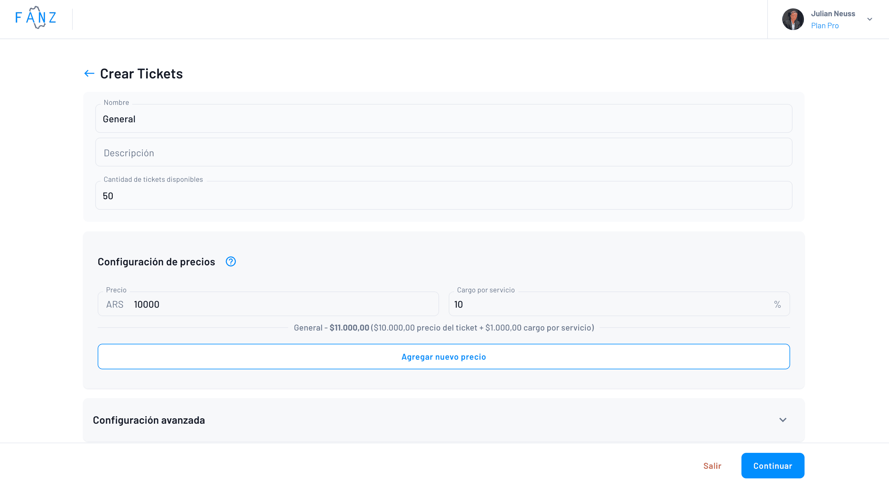Edit the Precio amount field
The image size is (889, 488).
point(283,304)
